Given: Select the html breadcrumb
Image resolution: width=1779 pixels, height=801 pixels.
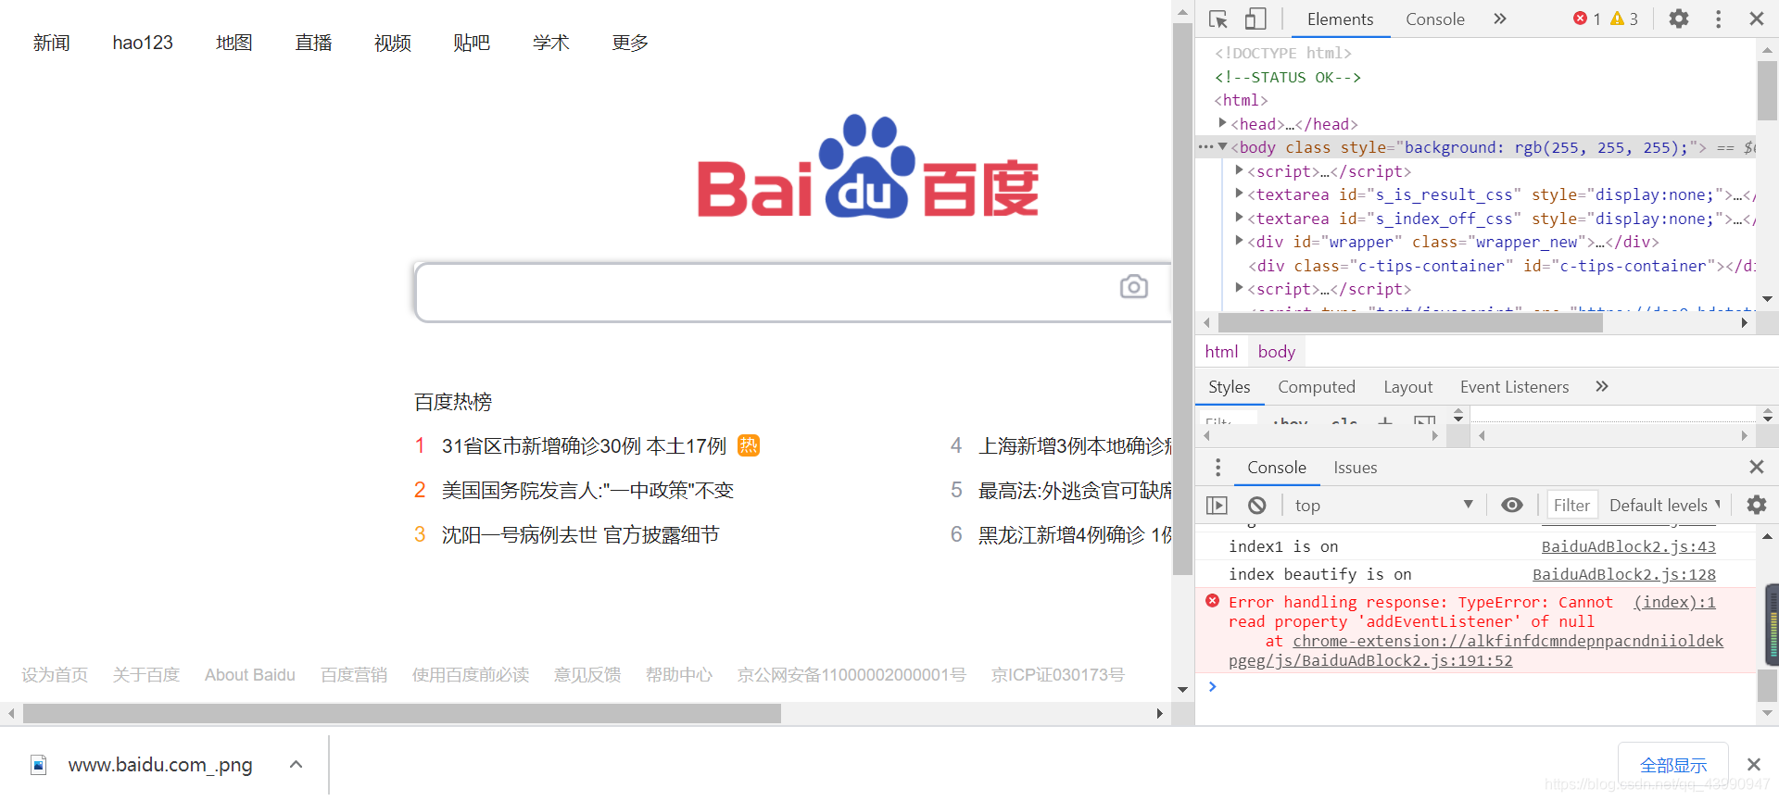Looking at the screenshot, I should (1221, 352).
